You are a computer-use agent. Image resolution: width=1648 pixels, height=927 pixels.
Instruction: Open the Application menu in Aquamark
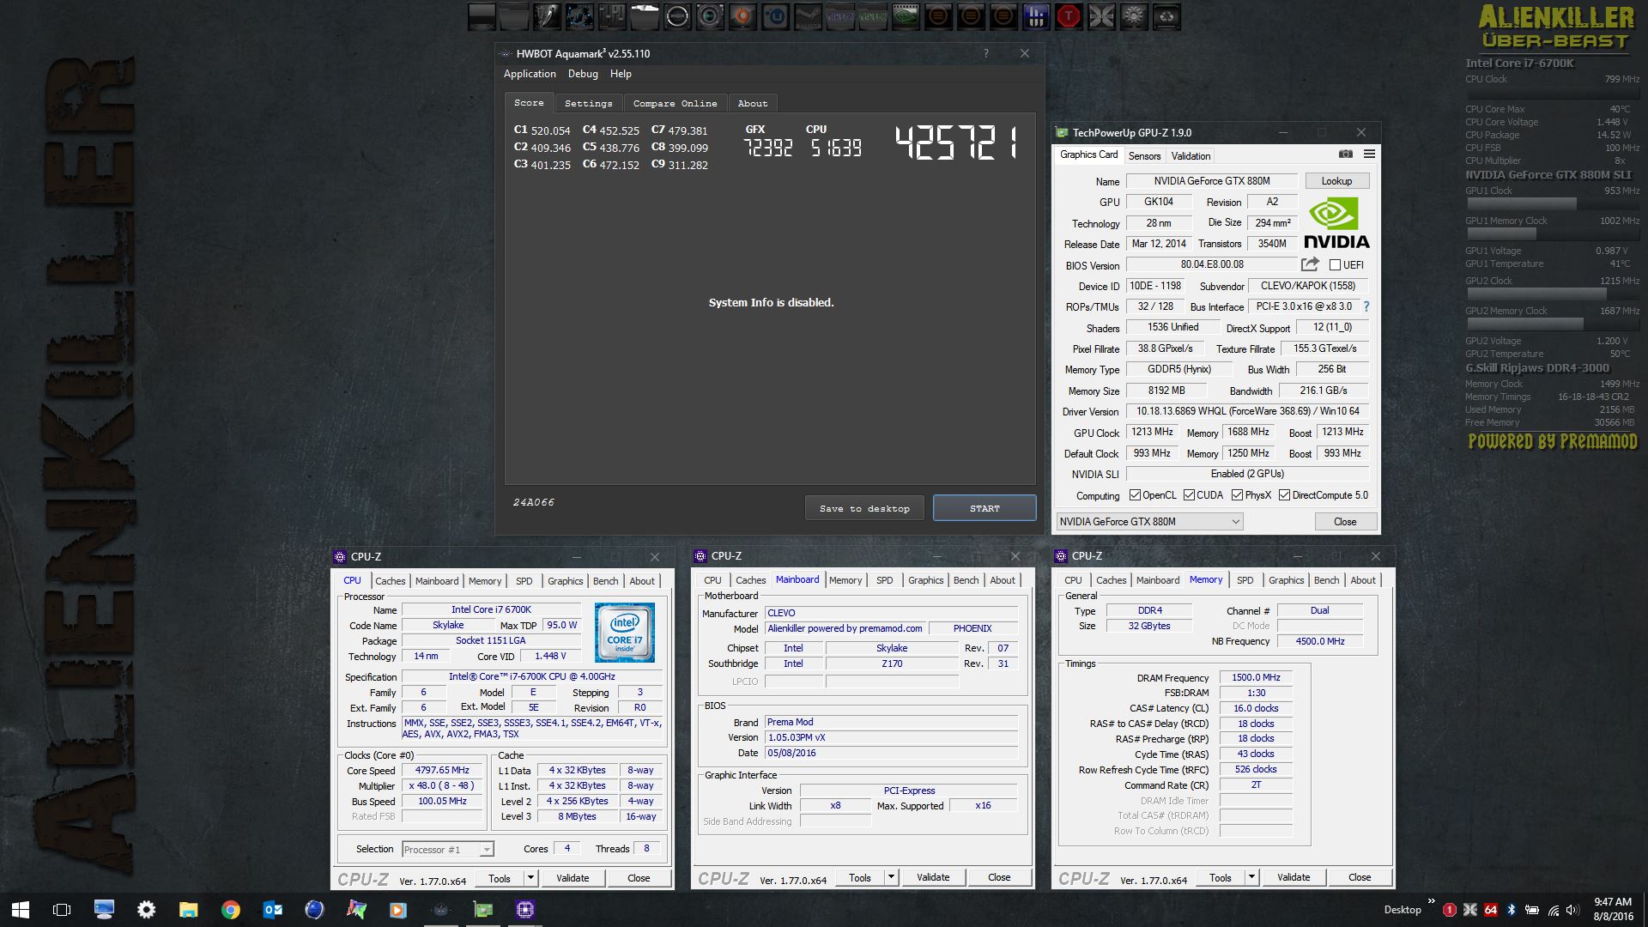pyautogui.click(x=530, y=74)
